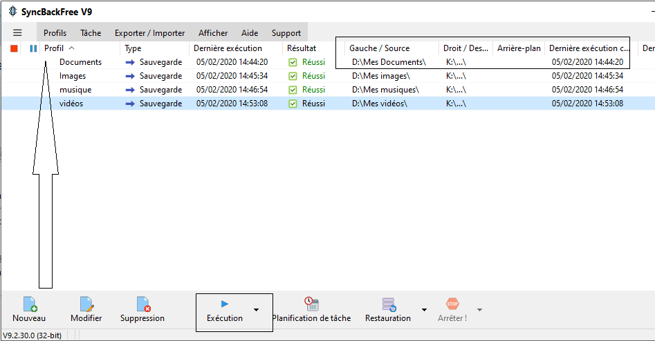Open the Support menu

(286, 33)
